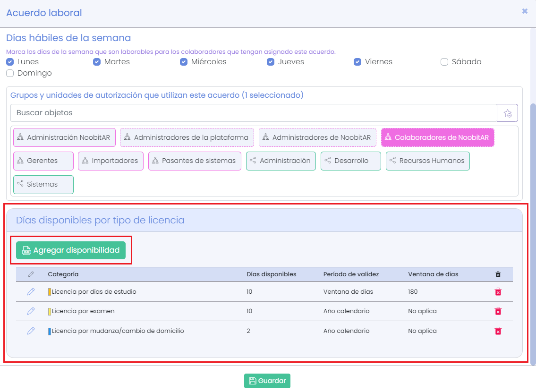Uncheck the Lunes checkbox
This screenshot has height=392, width=536.
10,62
